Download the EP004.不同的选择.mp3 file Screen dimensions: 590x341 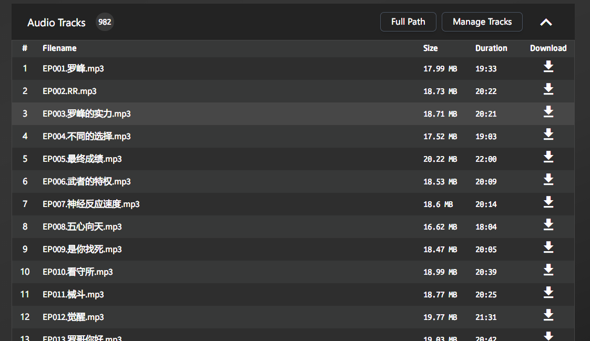tap(548, 134)
